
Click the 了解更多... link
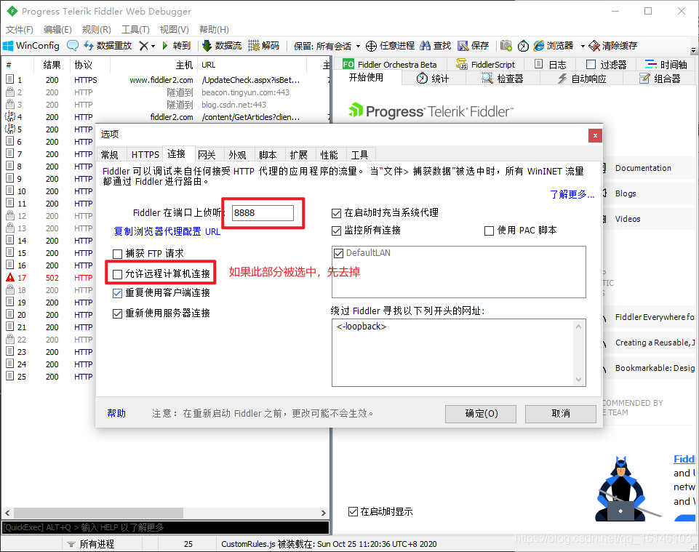pyautogui.click(x=572, y=194)
